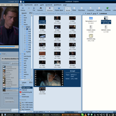Go to Star Trek in breadcrumb
This screenshot has height=116, width=116.
[60, 14]
